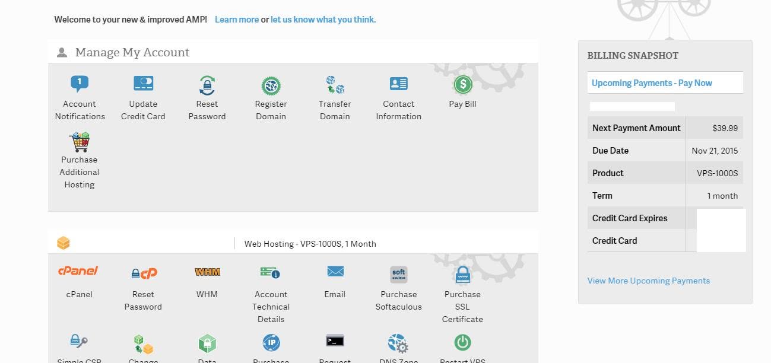
Task: Open Contact Information icon
Action: [399, 84]
